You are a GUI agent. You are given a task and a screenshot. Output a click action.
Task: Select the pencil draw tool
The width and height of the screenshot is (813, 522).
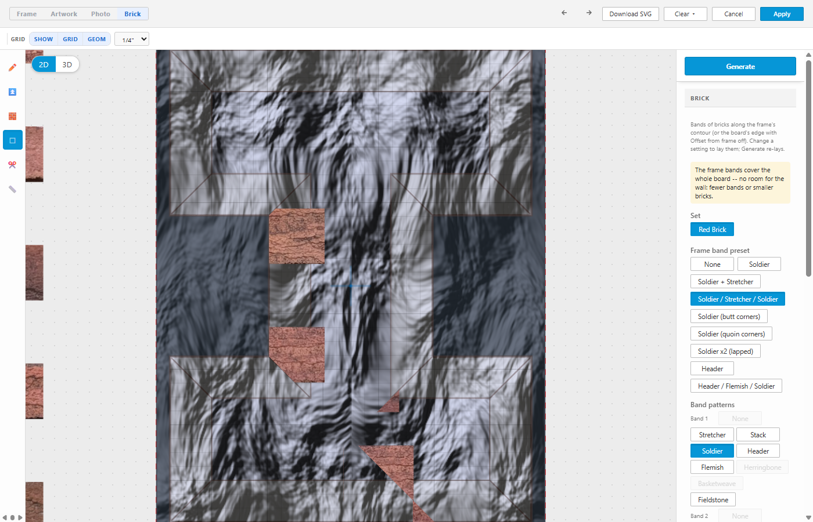click(x=12, y=67)
